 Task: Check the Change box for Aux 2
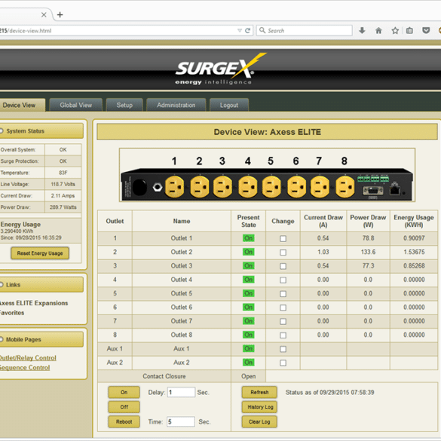[x=283, y=363]
